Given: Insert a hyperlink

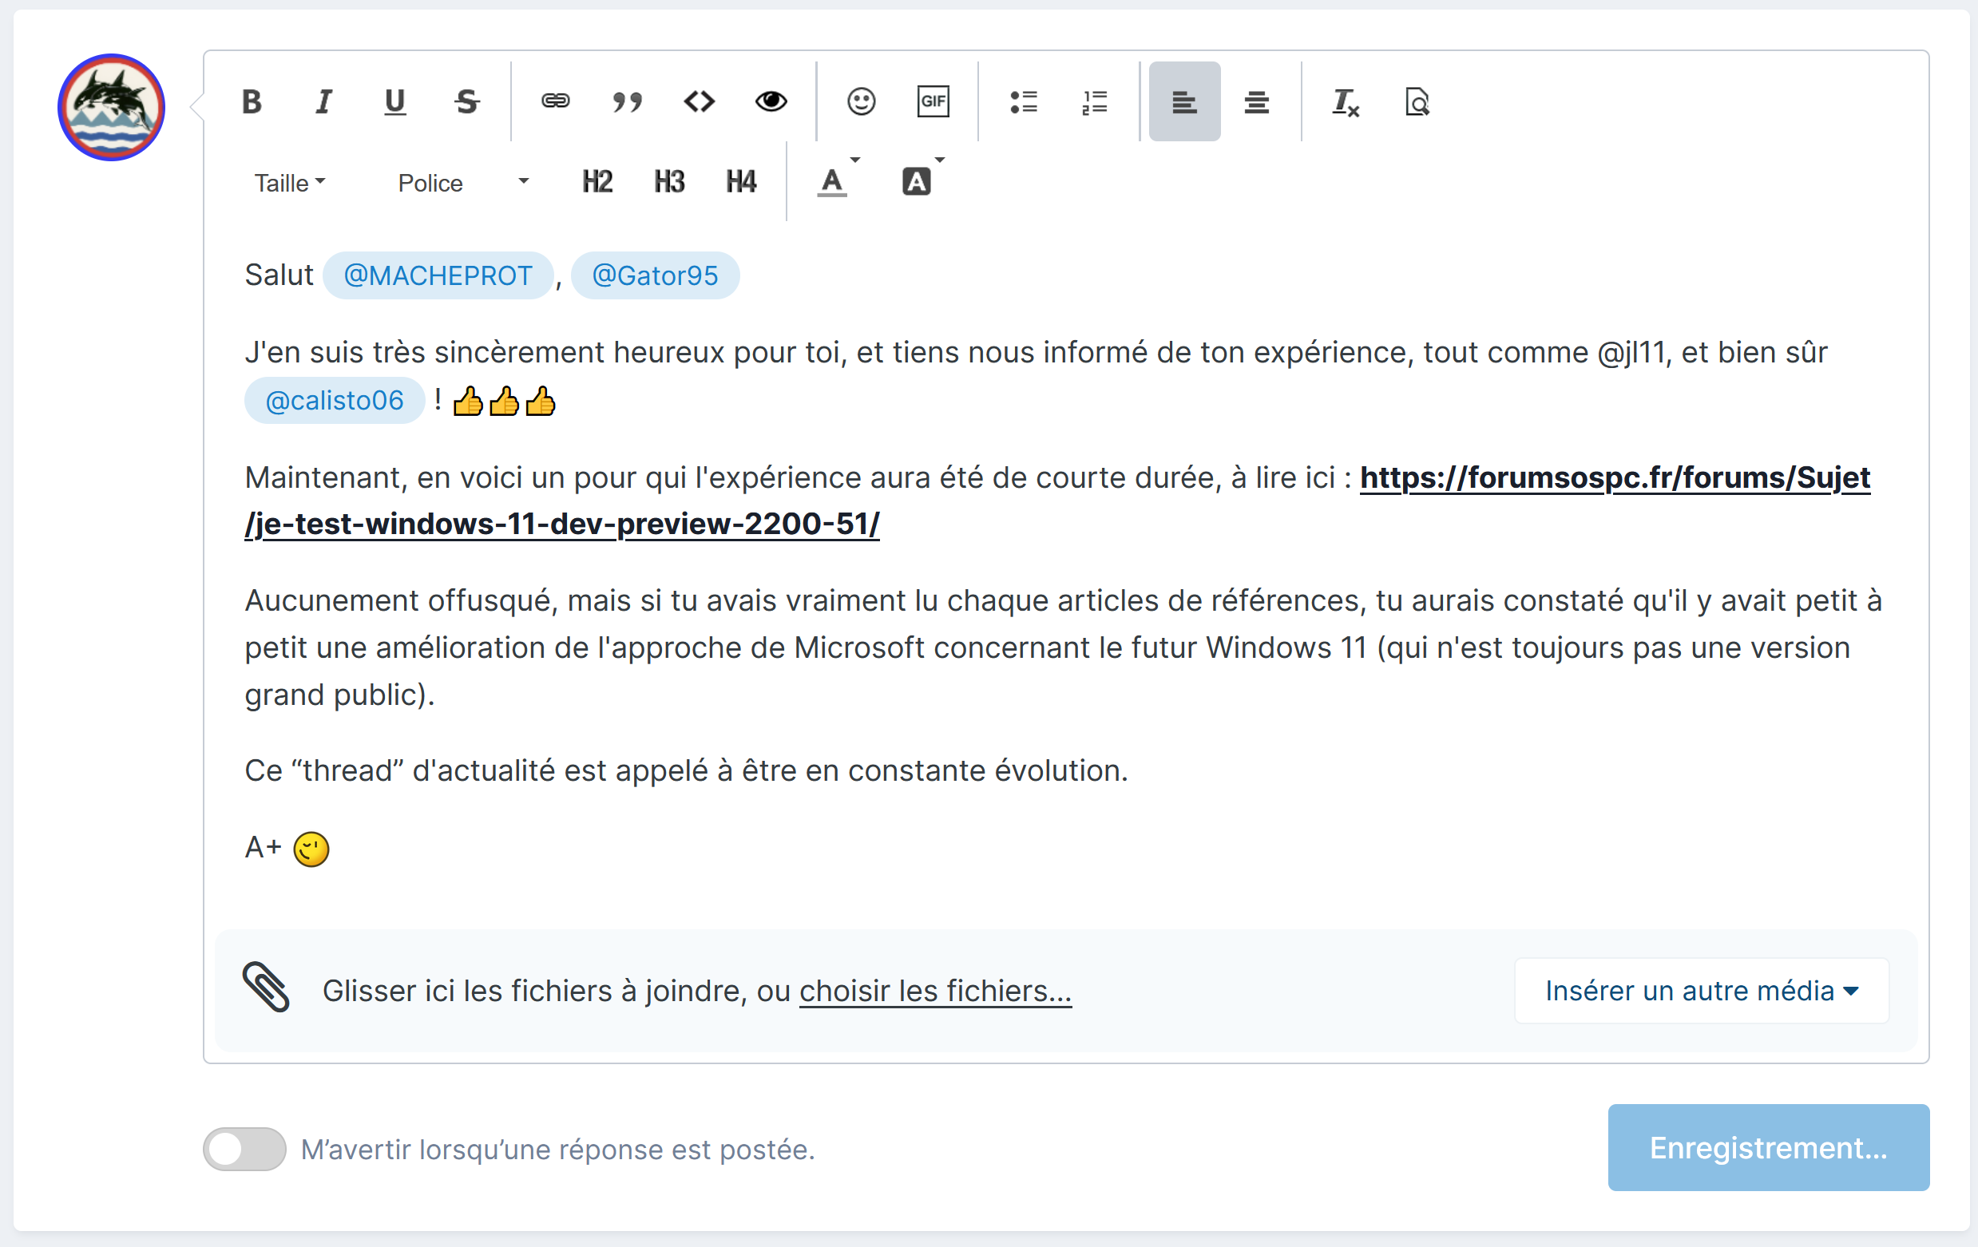Looking at the screenshot, I should pos(555,102).
